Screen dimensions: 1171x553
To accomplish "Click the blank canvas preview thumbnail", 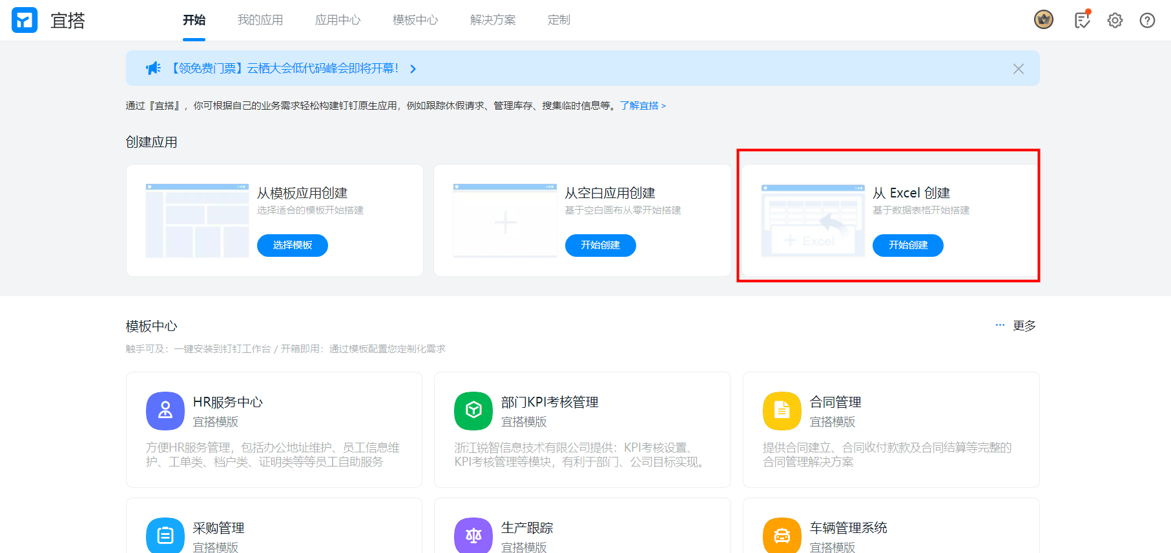I will pos(505,221).
